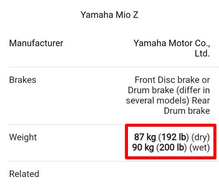Select the Related section label
The height and width of the screenshot is (195, 219).
pos(24,174)
